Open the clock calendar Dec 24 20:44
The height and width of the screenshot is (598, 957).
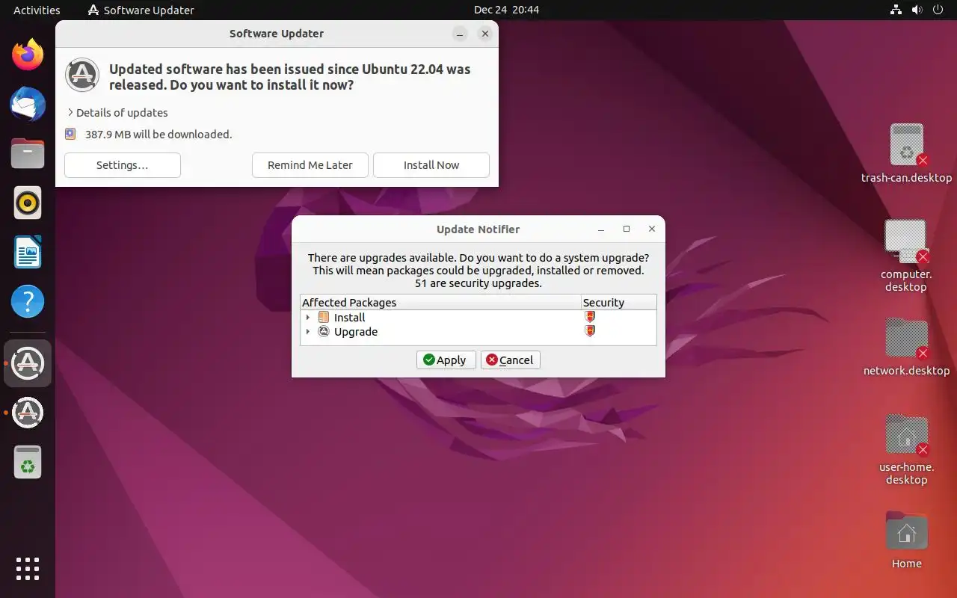coord(506,10)
